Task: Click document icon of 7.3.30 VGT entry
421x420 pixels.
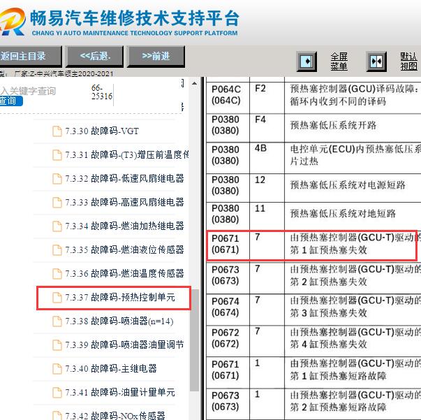Action: (x=57, y=131)
